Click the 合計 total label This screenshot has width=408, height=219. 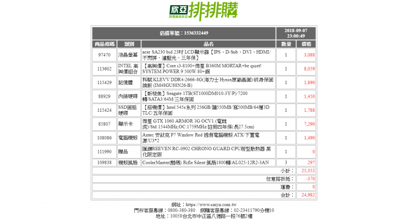click(x=287, y=195)
